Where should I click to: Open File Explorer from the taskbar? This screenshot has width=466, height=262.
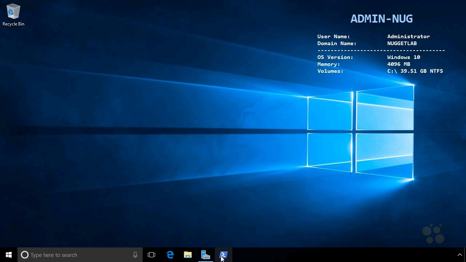tap(188, 255)
